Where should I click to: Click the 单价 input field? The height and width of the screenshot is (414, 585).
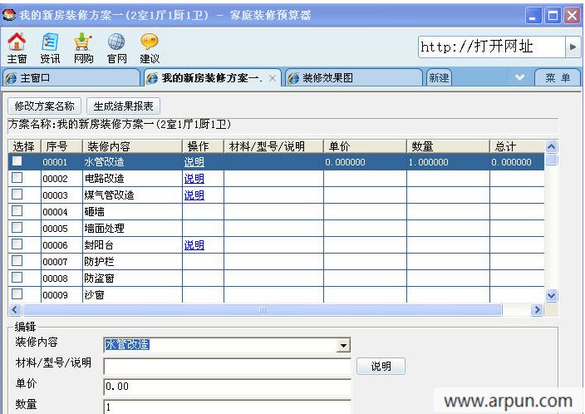[x=227, y=387]
